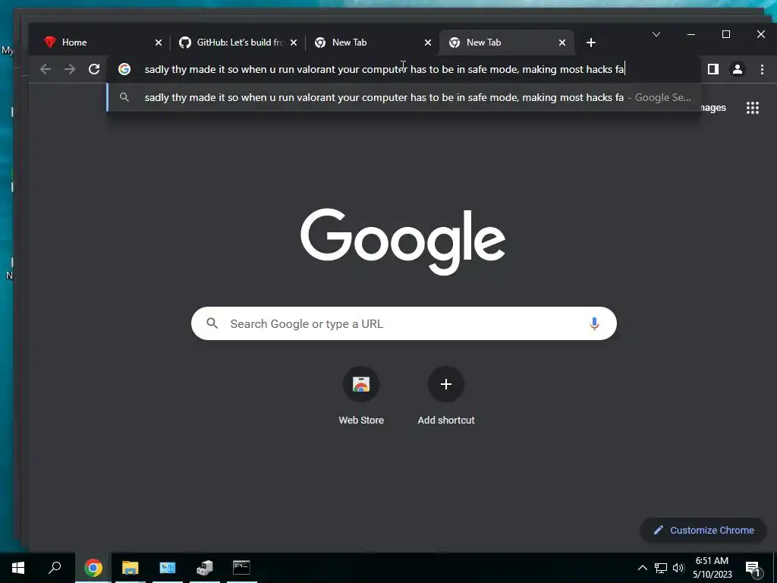Open Chrome three-dot menu
This screenshot has width=777, height=583.
coord(762,69)
